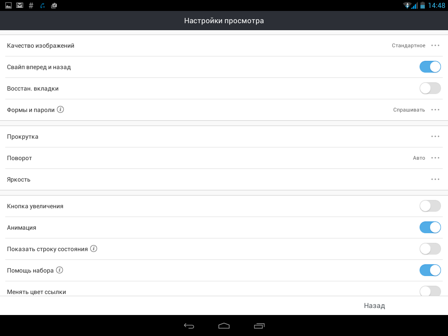The image size is (448, 336).
Task: Open recent apps navigation icon
Action: 259,325
